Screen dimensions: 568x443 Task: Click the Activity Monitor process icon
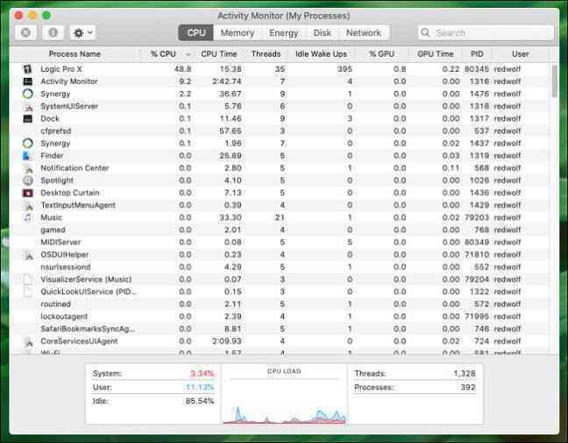[x=28, y=81]
